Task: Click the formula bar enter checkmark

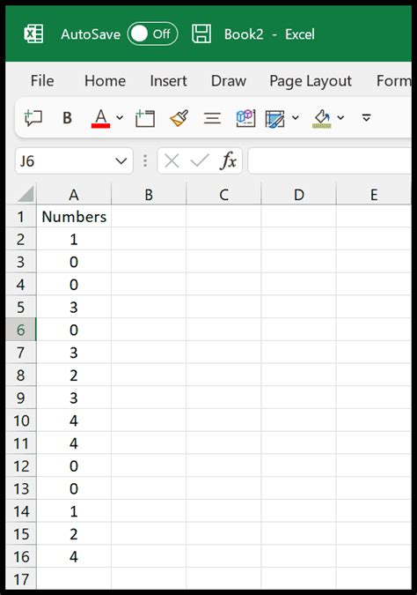Action: tap(200, 161)
